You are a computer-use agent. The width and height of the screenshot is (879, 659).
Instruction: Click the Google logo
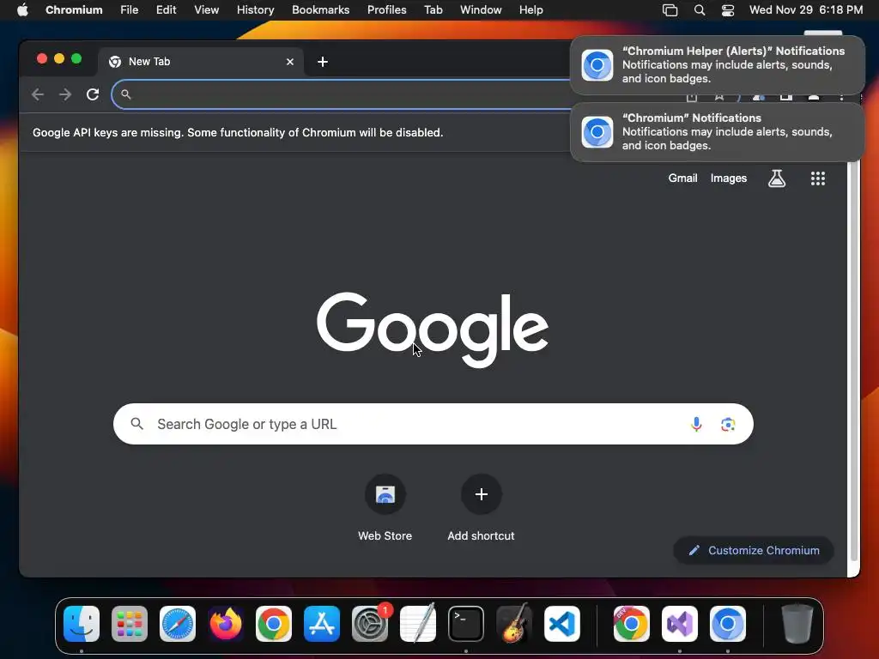tap(433, 329)
